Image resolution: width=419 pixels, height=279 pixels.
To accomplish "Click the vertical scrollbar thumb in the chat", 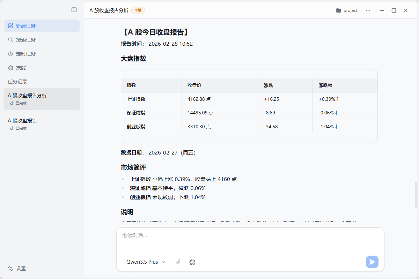I will pyautogui.click(x=416, y=195).
